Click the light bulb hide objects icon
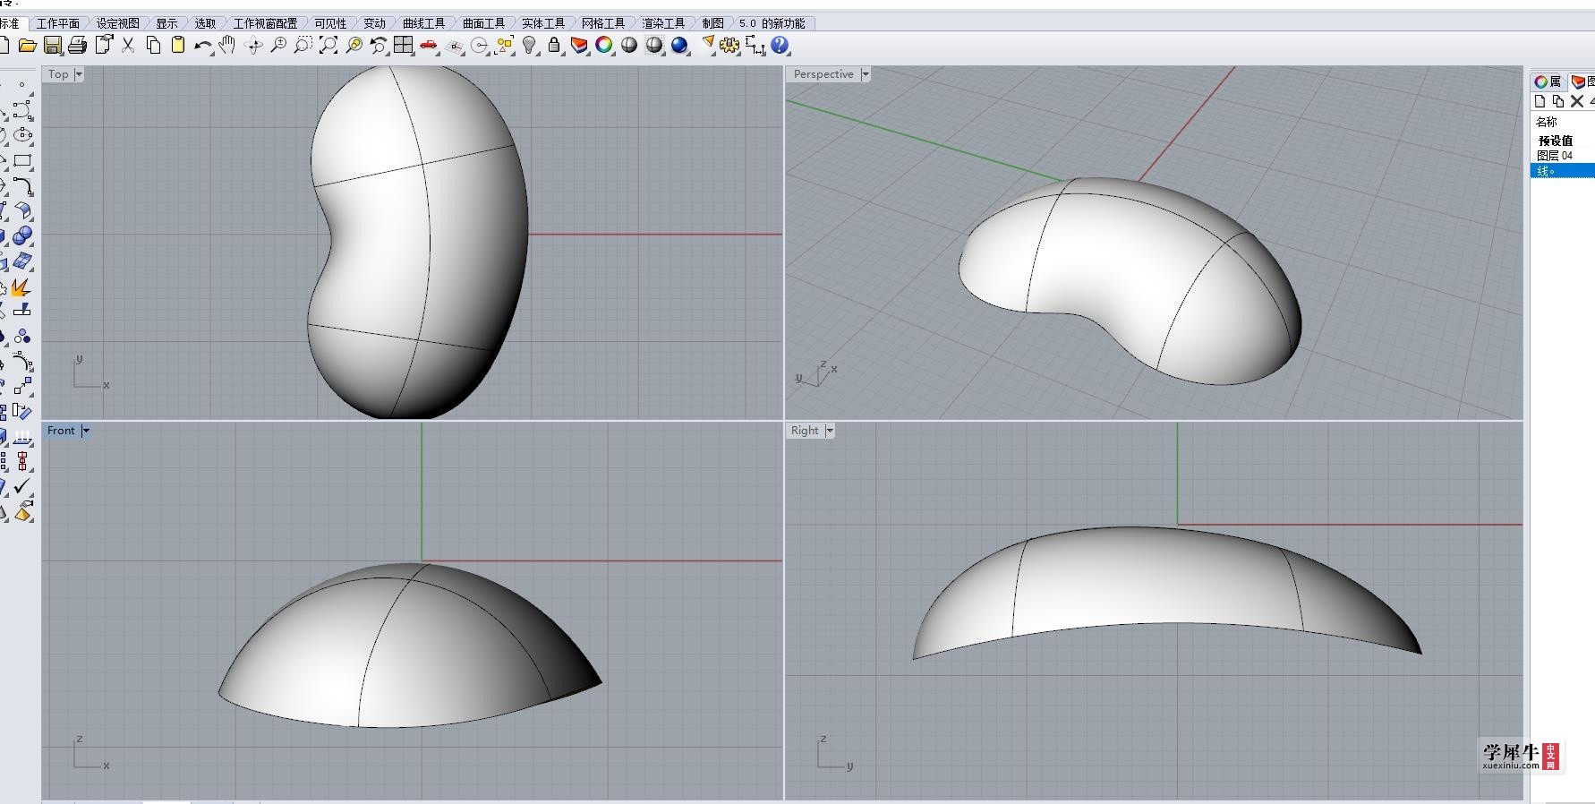The width and height of the screenshot is (1595, 804). pos(530,46)
